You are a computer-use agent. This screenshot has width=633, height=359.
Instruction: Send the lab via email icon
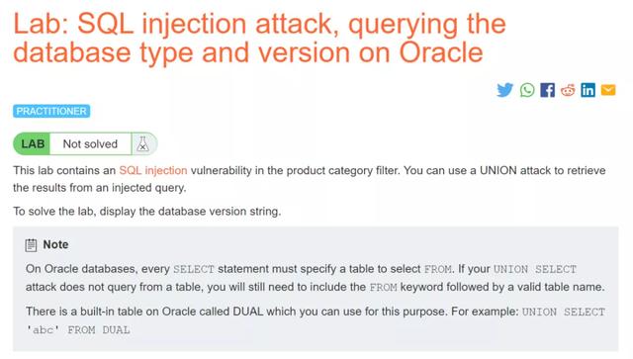point(608,90)
